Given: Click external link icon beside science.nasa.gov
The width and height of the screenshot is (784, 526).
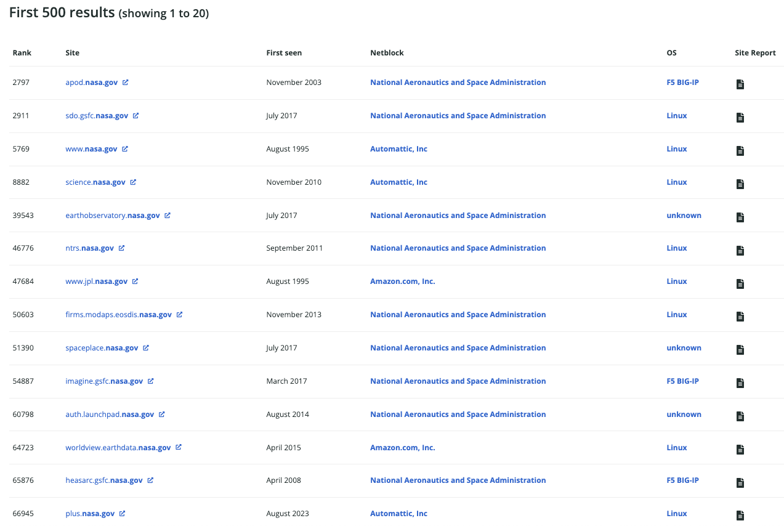Looking at the screenshot, I should point(133,182).
